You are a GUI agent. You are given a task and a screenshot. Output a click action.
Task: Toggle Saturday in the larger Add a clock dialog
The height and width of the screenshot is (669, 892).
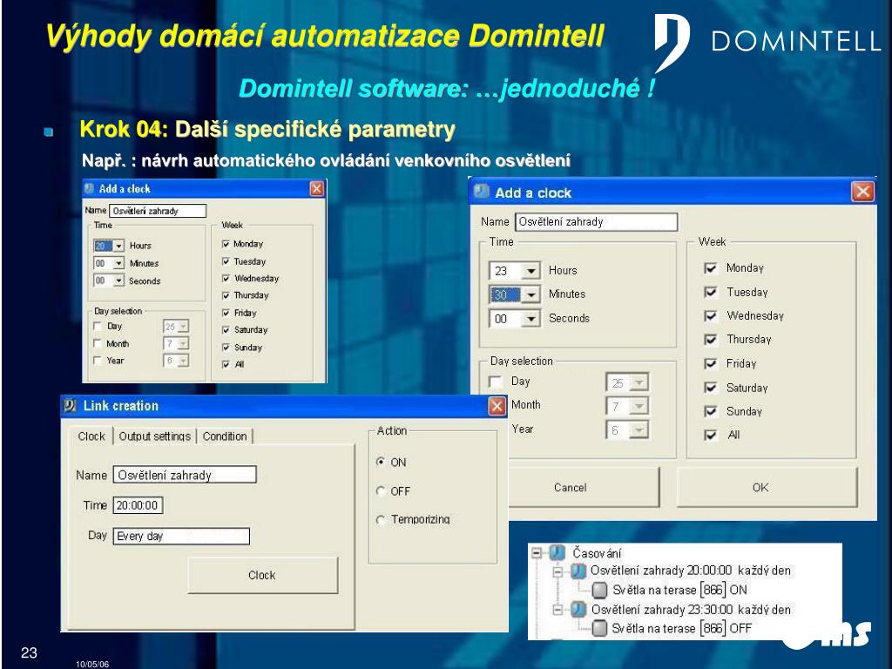point(711,388)
